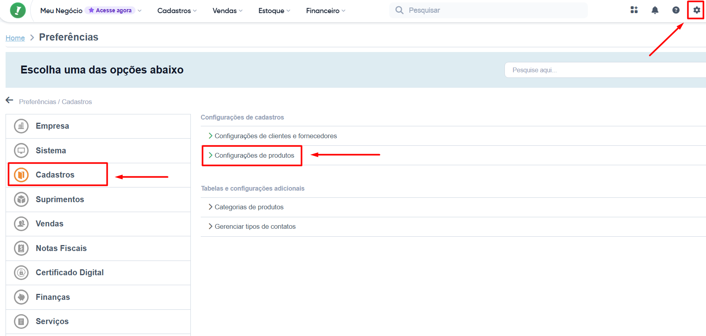Viewport: 706px width, 336px height.
Task: Open the Estoque dropdown menu
Action: [x=274, y=11]
